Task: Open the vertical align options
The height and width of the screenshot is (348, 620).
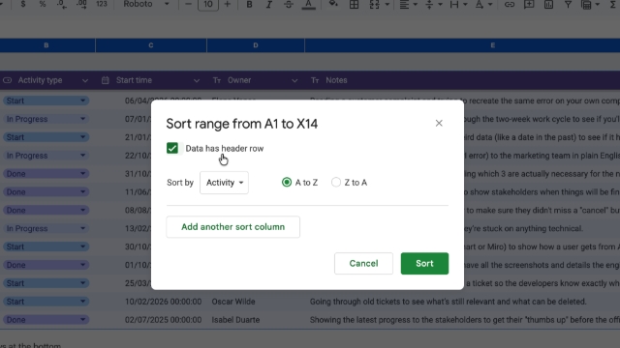Action: (433, 4)
